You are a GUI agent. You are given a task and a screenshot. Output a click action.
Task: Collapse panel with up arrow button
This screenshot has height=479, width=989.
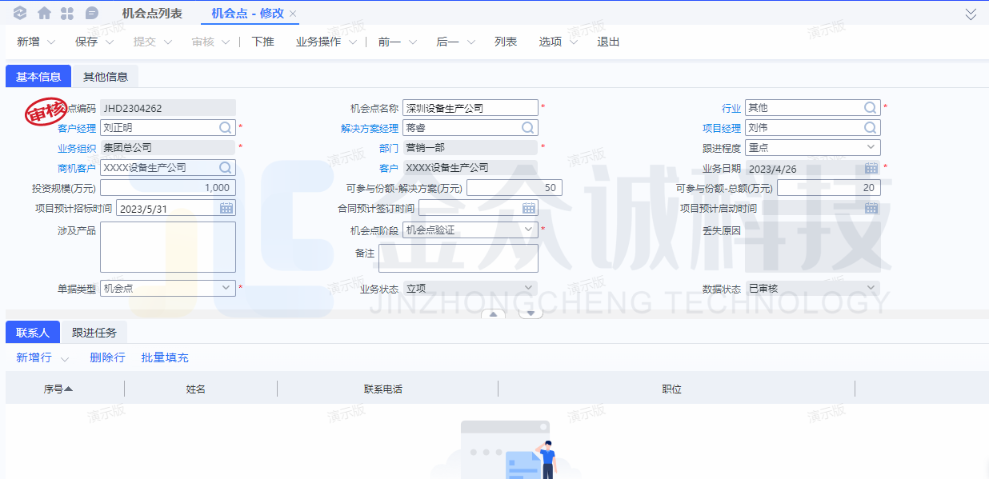[493, 313]
